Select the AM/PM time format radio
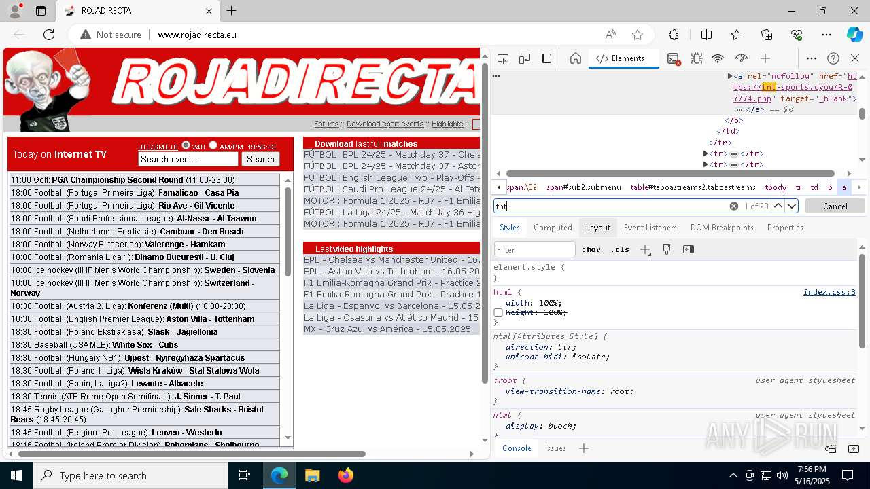 click(x=213, y=145)
